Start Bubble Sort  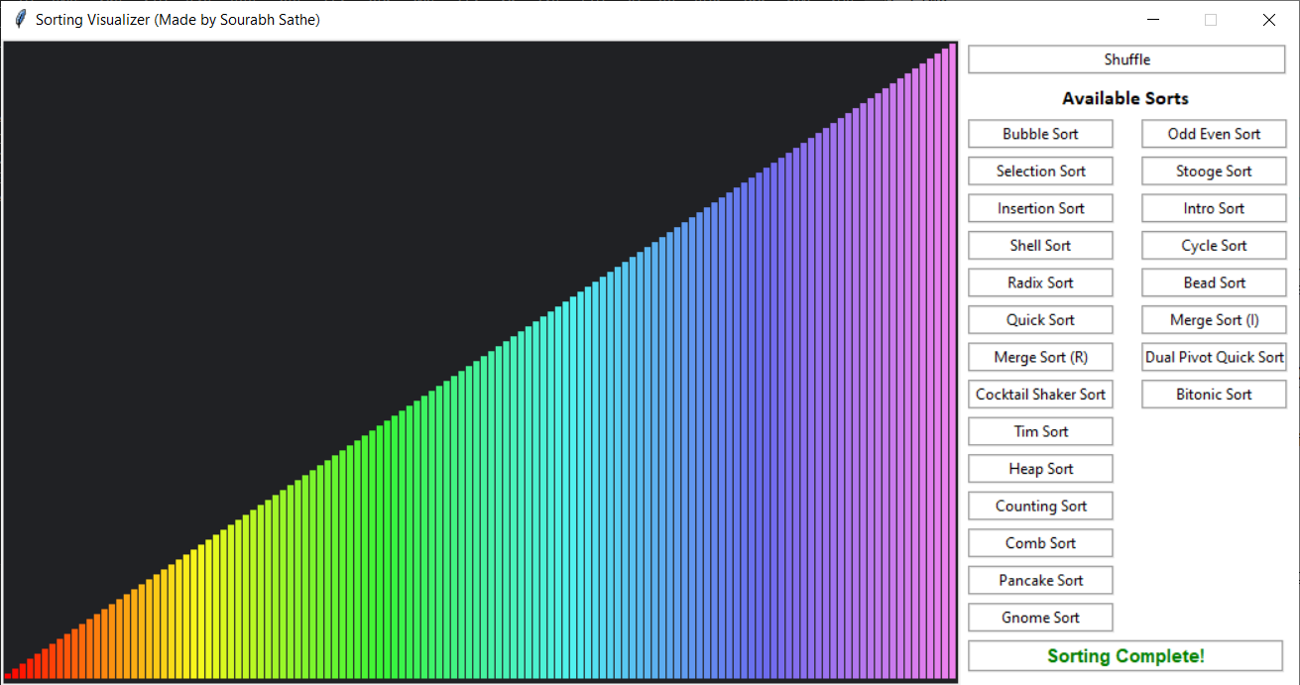(1040, 134)
